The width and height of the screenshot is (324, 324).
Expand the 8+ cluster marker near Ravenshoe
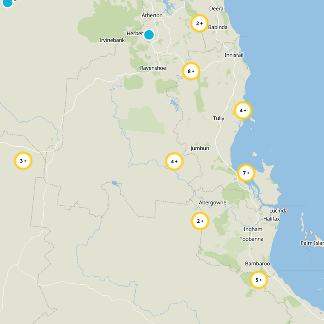coord(191,71)
